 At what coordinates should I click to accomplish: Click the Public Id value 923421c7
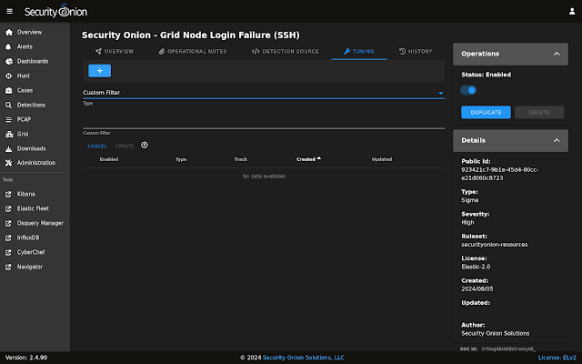click(x=499, y=174)
